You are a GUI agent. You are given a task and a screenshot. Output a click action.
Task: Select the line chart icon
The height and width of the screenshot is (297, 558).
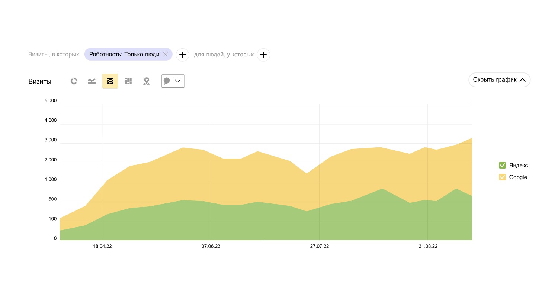click(92, 81)
